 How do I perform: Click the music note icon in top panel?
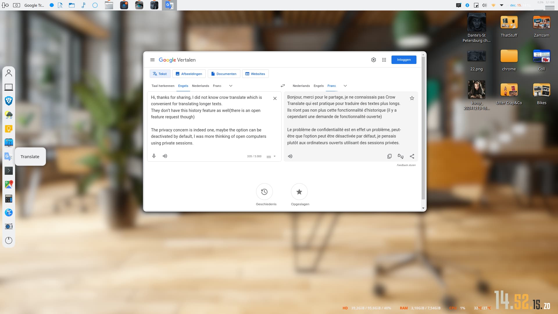(83, 5)
